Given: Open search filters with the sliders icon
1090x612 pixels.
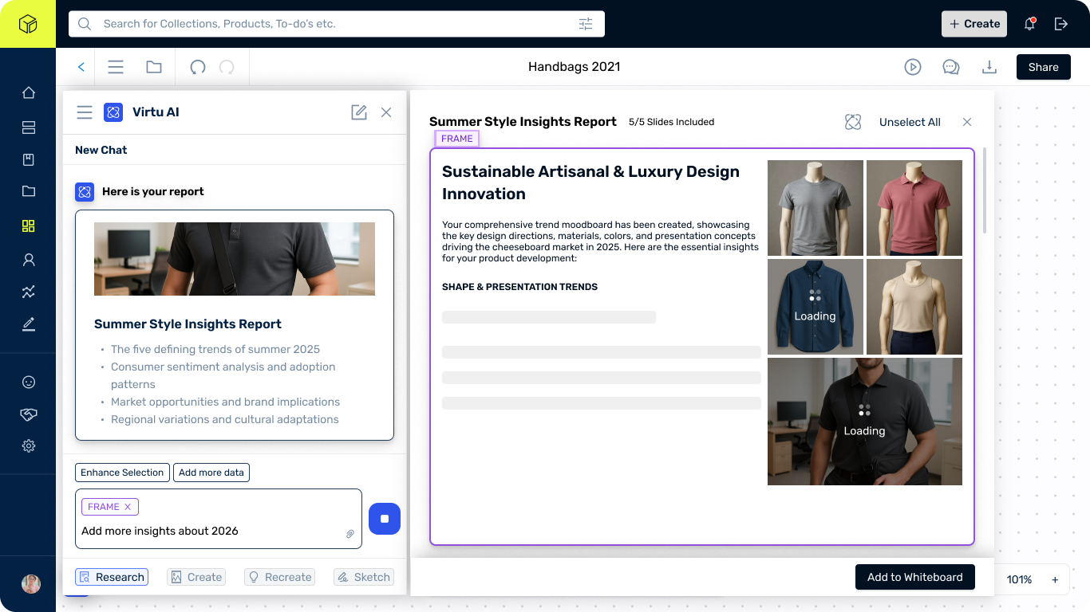Looking at the screenshot, I should tap(586, 24).
